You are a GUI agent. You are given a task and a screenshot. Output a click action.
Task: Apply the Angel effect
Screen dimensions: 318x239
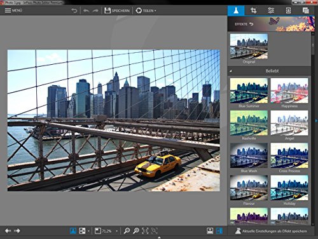289,123
